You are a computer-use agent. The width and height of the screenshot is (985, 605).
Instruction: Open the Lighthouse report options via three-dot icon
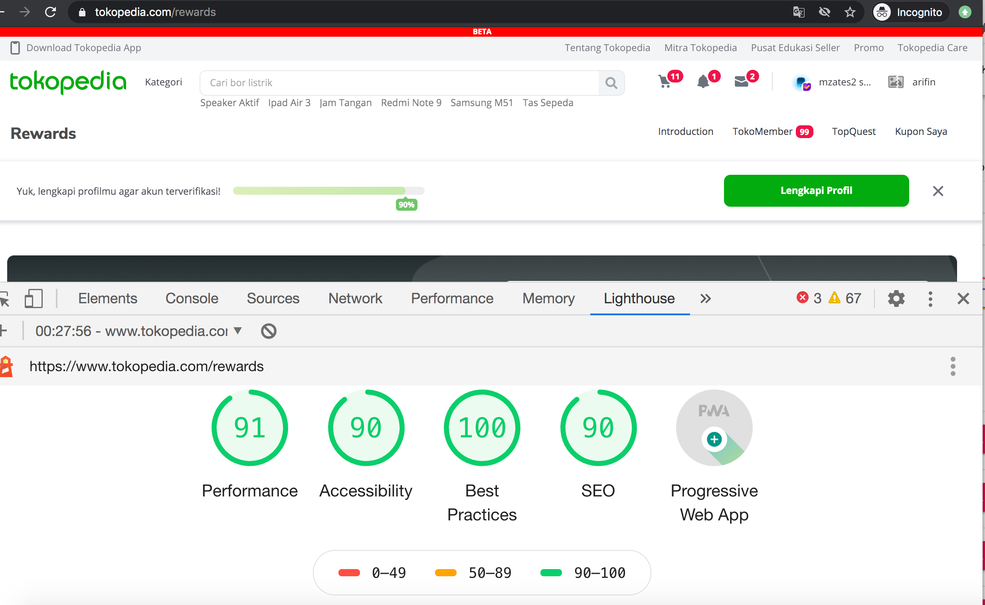coord(954,366)
